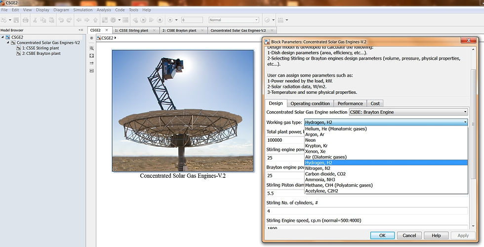Navigate forward with the right arrow icon
The image size is (484, 247).
[87, 20]
